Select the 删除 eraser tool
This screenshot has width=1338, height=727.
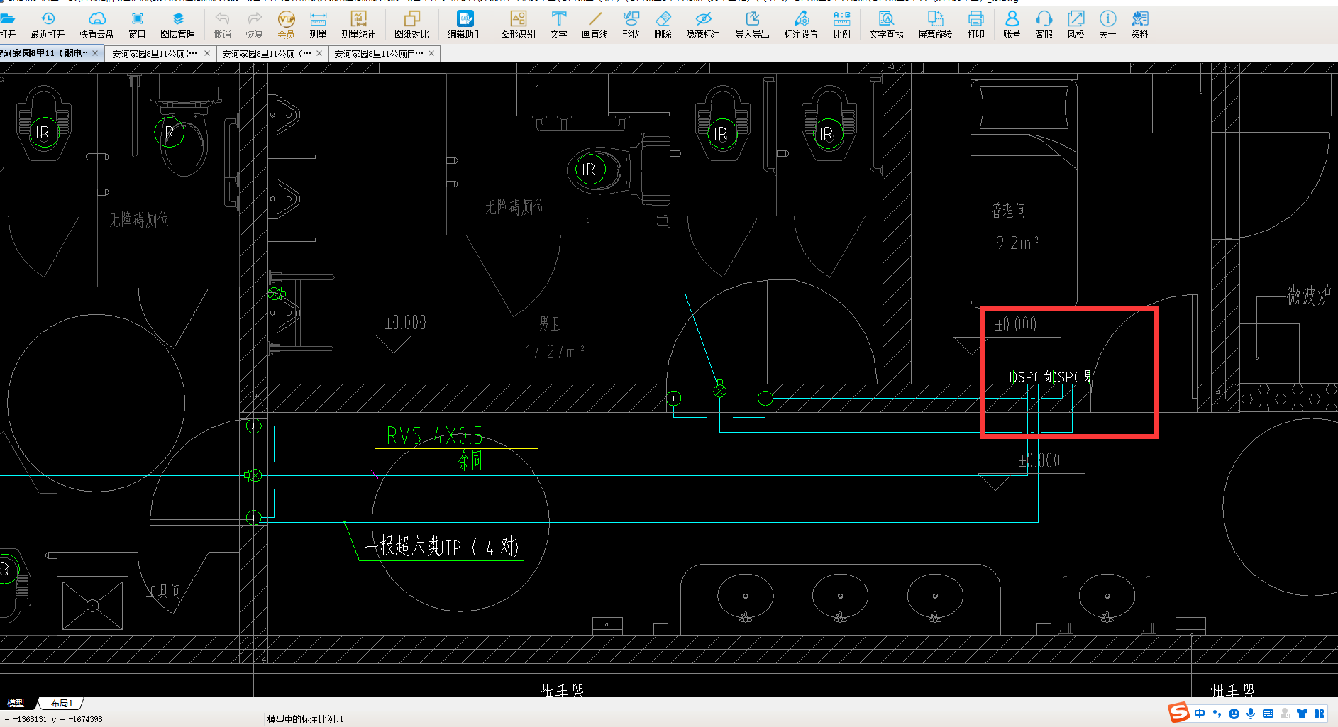[663, 24]
